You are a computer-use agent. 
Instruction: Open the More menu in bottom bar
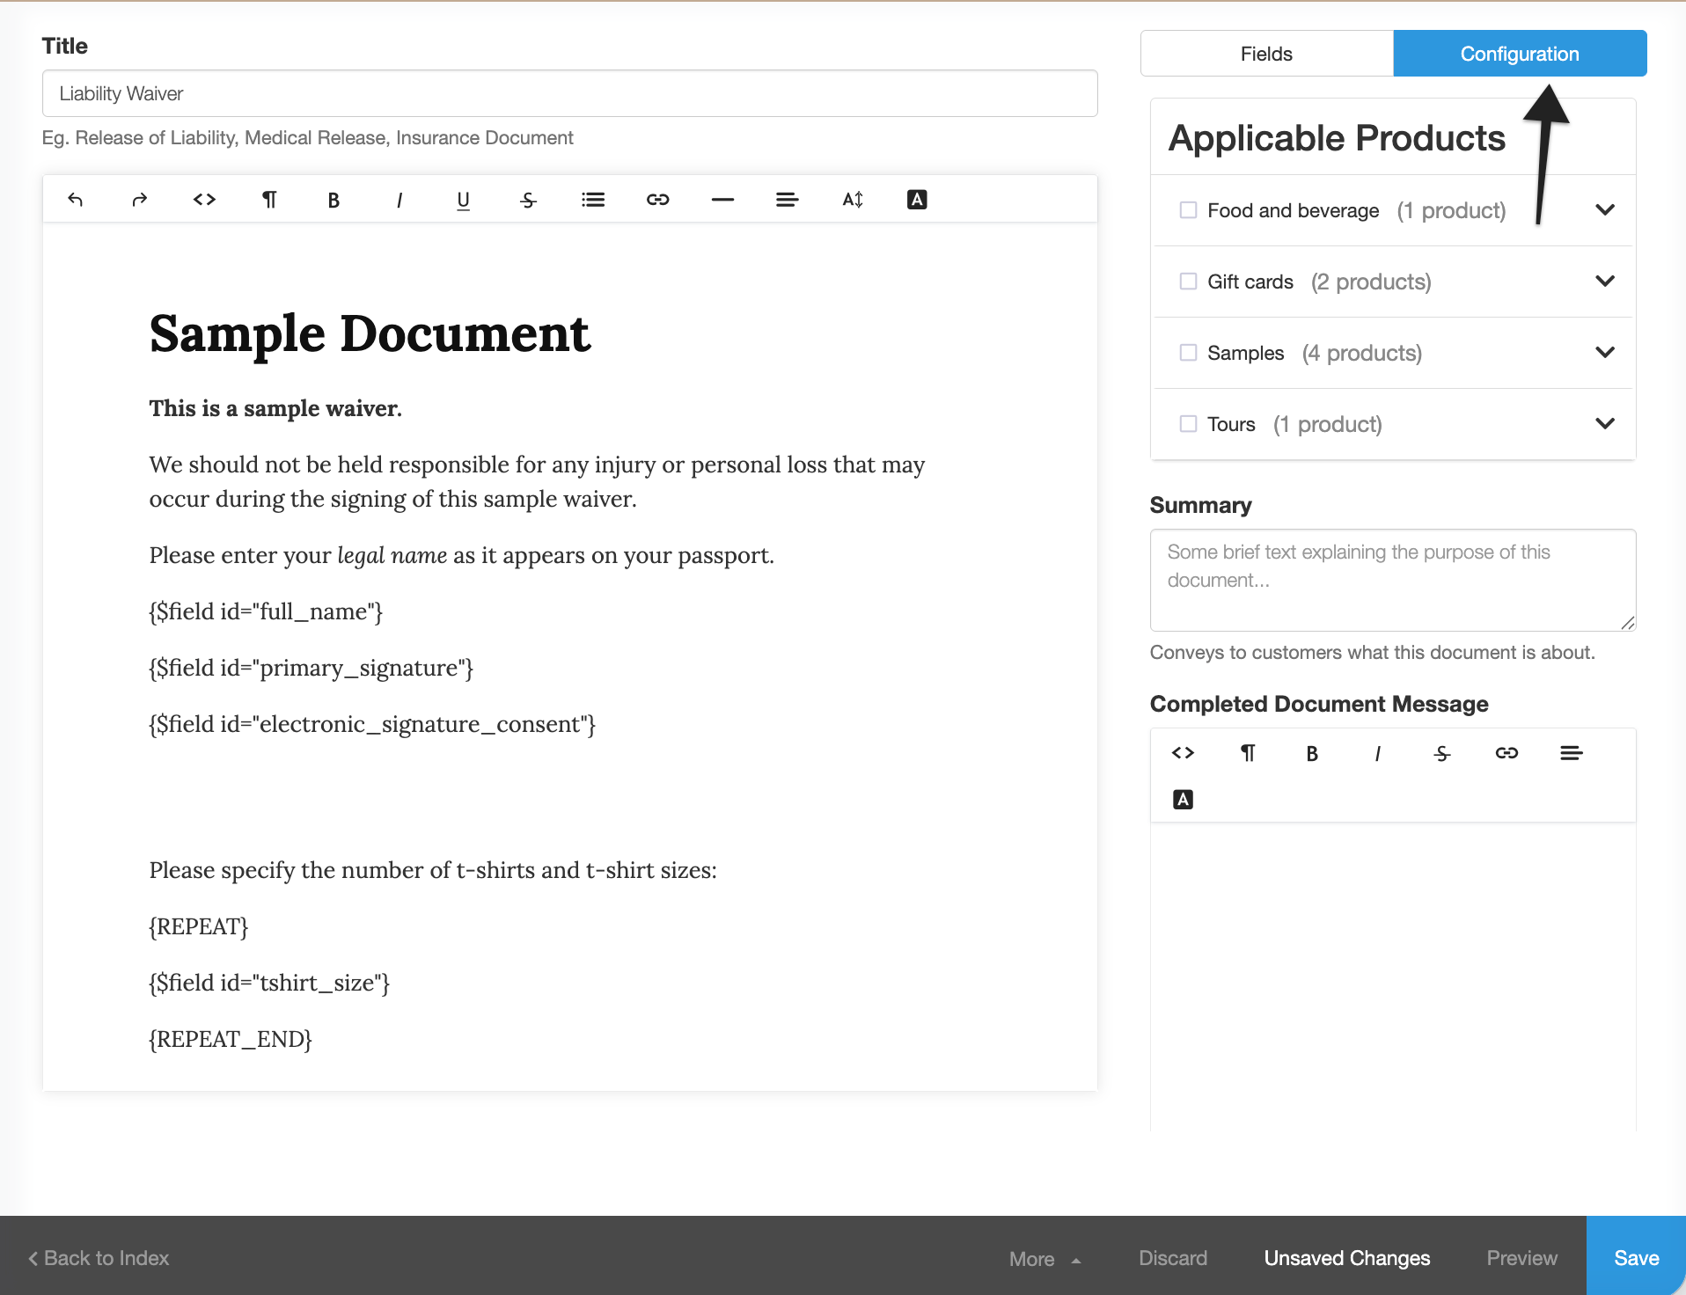[x=1045, y=1259]
